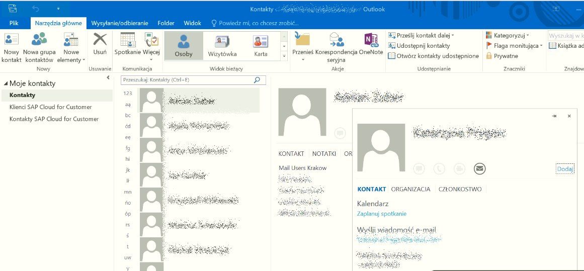Viewport: 584px width, 271px height.
Task: Click the Przeszukaj: Kontakty search box
Action: [x=193, y=79]
